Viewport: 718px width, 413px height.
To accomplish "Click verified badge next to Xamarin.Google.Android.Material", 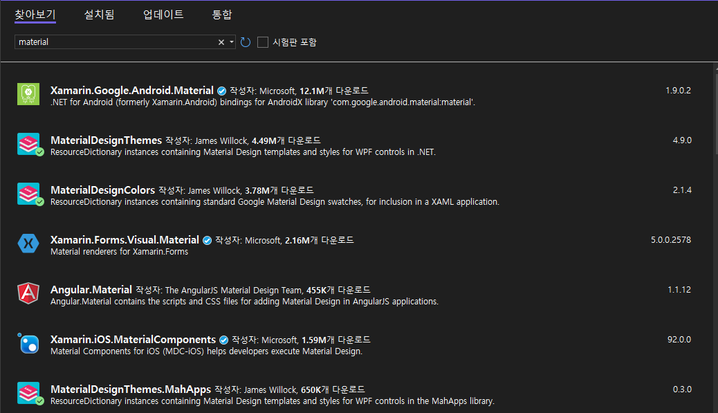I will point(221,91).
